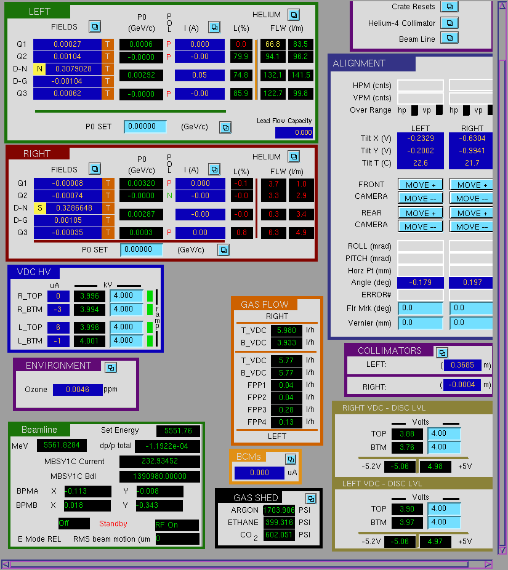Click LEFT Flr Mrk (deg) input field
Viewport: 508px width, 570px height.
(421, 308)
